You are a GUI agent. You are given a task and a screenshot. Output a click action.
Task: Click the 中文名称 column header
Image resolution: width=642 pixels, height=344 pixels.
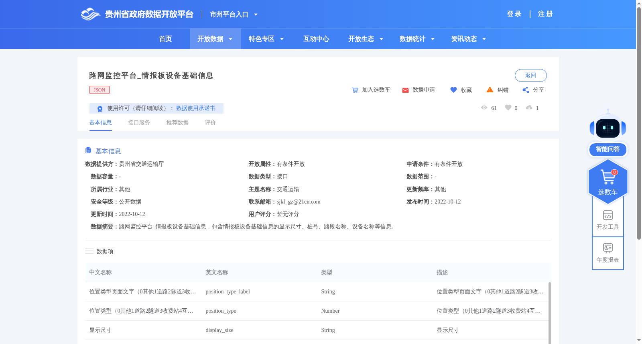pyautogui.click(x=100, y=273)
